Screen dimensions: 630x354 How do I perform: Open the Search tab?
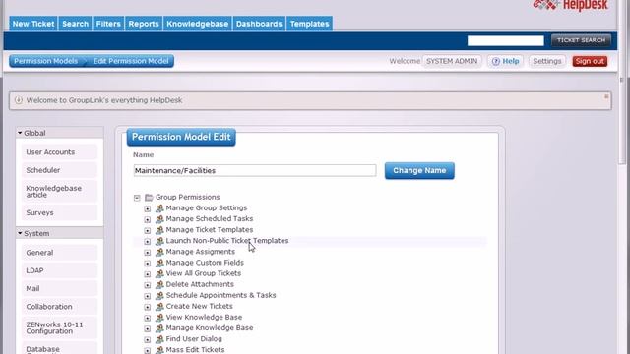click(x=75, y=24)
